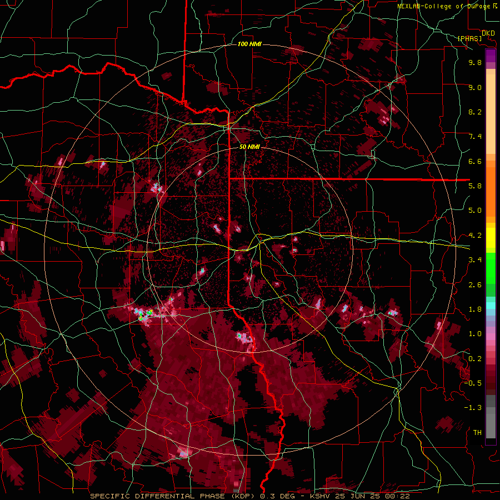500x500 pixels.
Task: Click the 1.8 scale value
Action: tap(475, 309)
